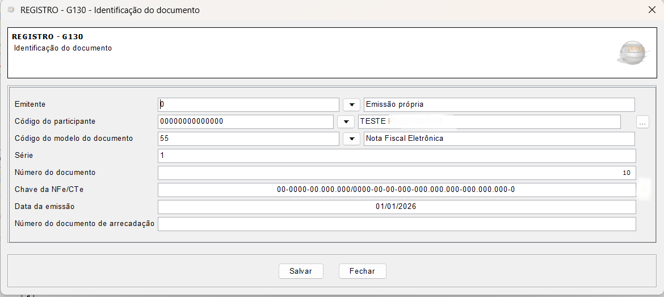664x297 pixels.
Task: Click the Série label
Action: coord(24,156)
